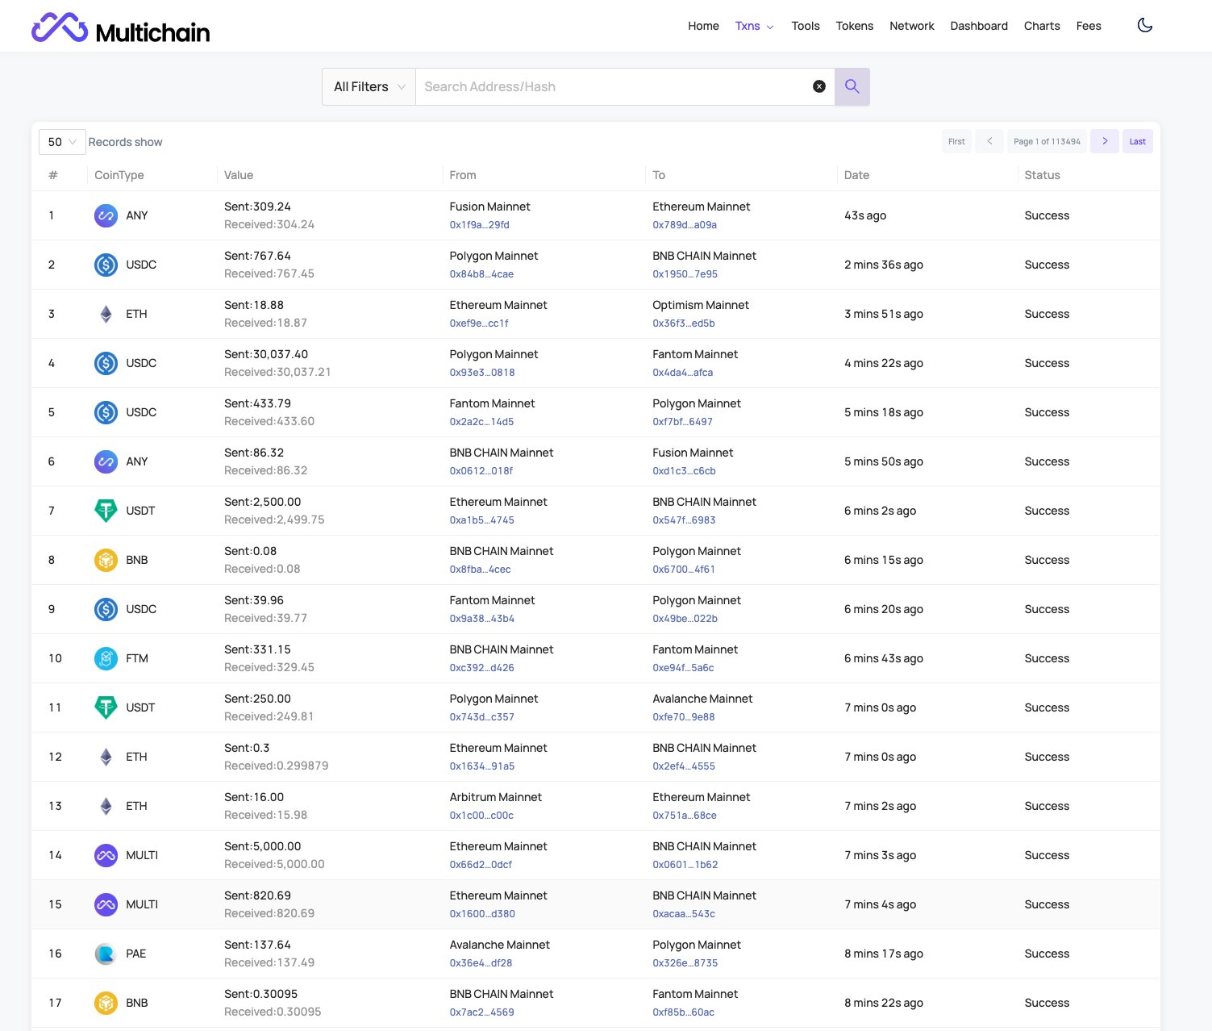Open recipient address 0x0601...1b62
The height and width of the screenshot is (1031, 1212).
[x=685, y=865]
